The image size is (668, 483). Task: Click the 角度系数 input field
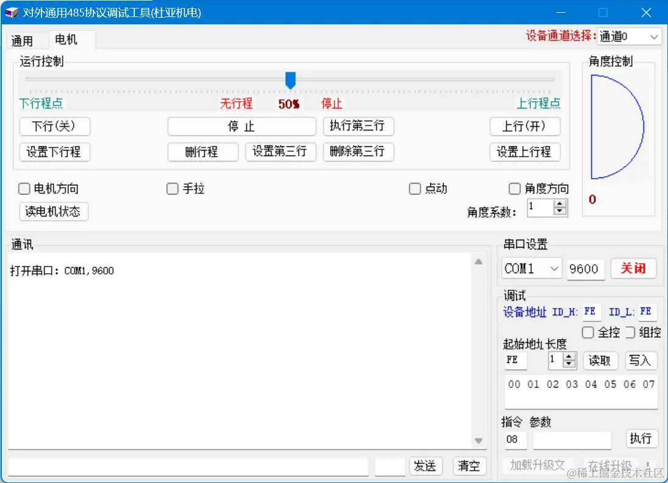540,207
